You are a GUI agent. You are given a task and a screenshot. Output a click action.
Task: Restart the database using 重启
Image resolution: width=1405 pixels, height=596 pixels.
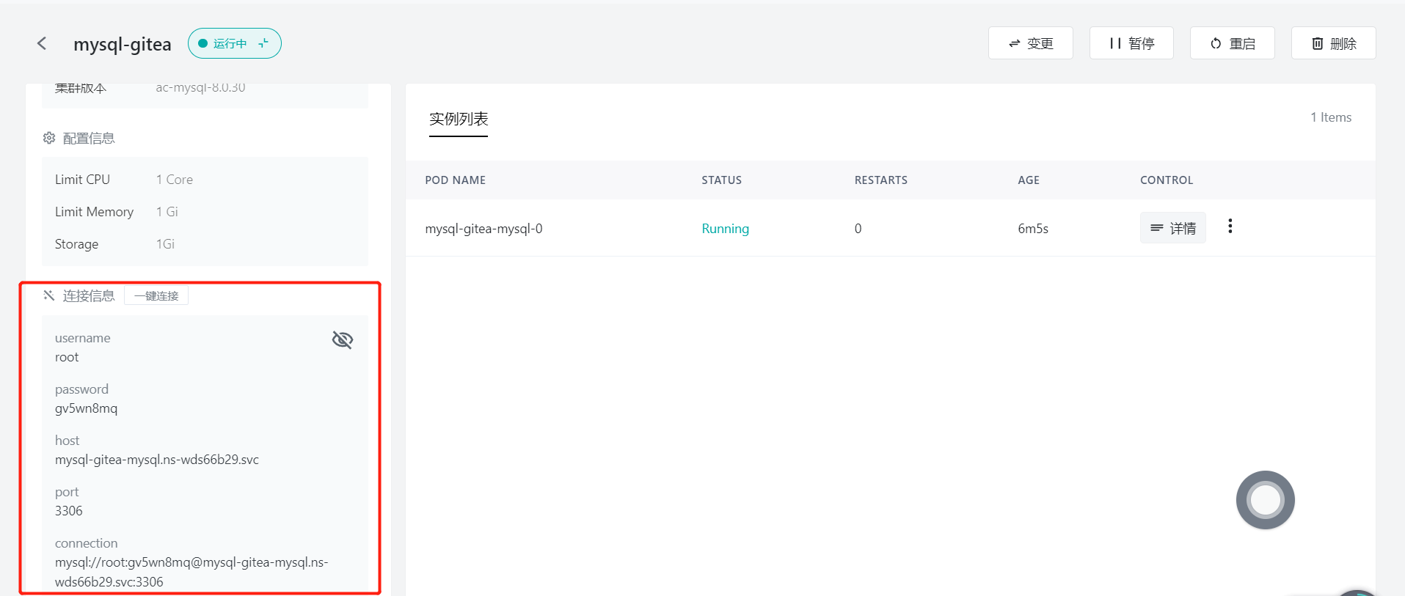coord(1232,43)
